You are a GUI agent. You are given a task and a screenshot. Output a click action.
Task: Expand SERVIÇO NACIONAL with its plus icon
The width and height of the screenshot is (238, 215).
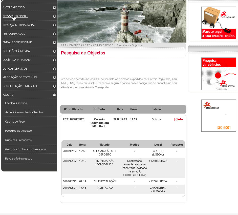click(54, 16)
